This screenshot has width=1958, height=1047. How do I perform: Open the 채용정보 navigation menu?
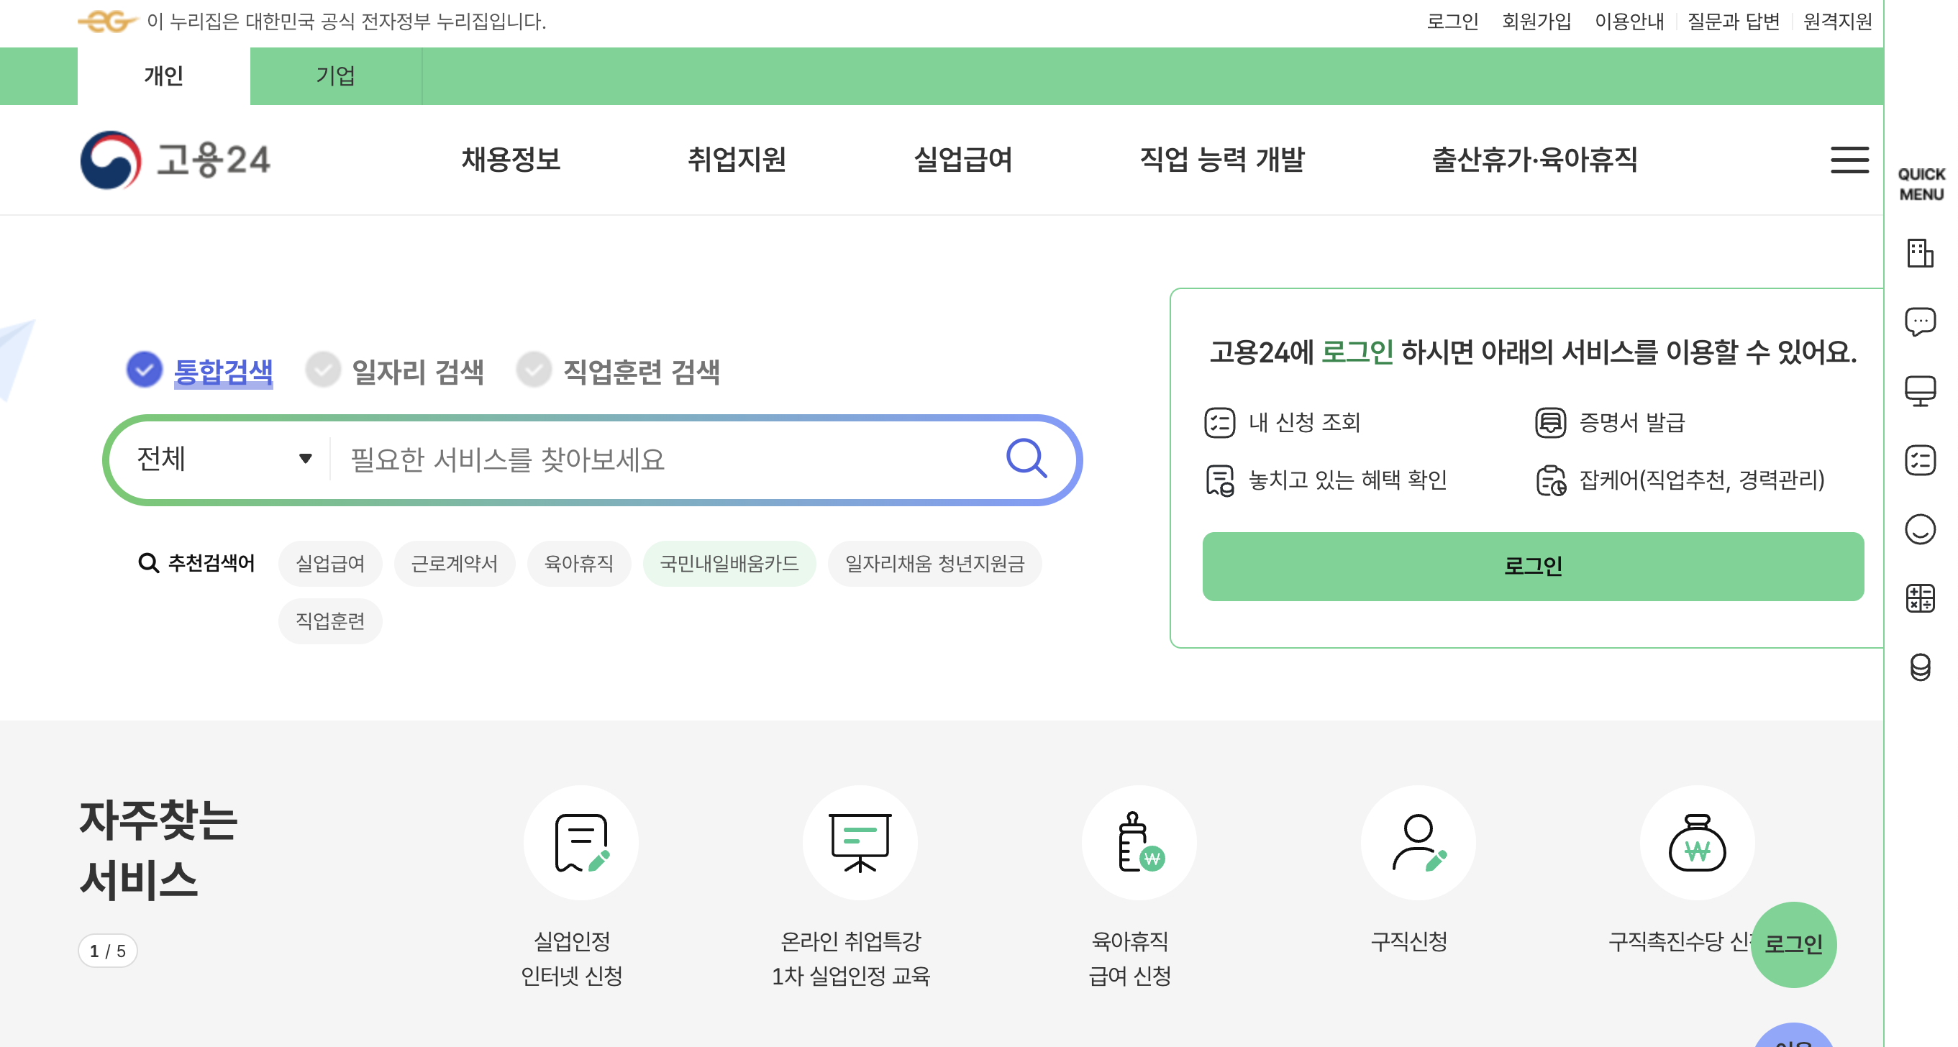pos(511,160)
